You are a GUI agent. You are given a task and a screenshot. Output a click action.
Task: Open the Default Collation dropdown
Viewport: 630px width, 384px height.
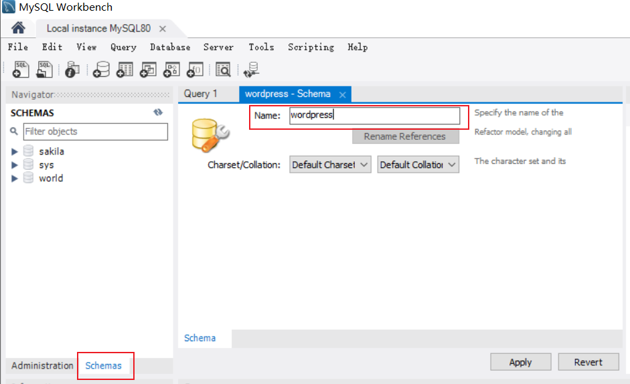pos(418,165)
